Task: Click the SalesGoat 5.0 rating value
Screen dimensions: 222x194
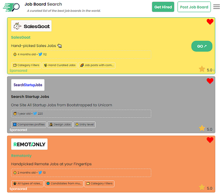Action: [x=209, y=70]
